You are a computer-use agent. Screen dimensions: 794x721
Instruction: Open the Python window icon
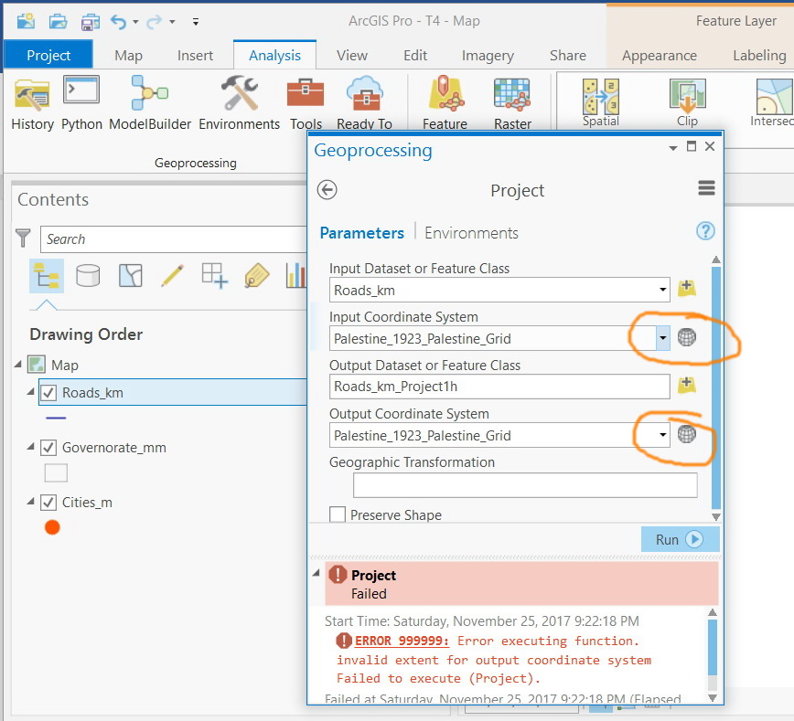(81, 102)
